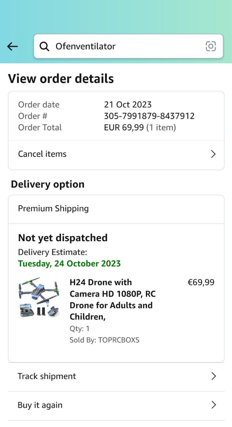Screen dimensions: 232x427
Task: Click the magnifying glass search icon
Action: (x=44, y=46)
